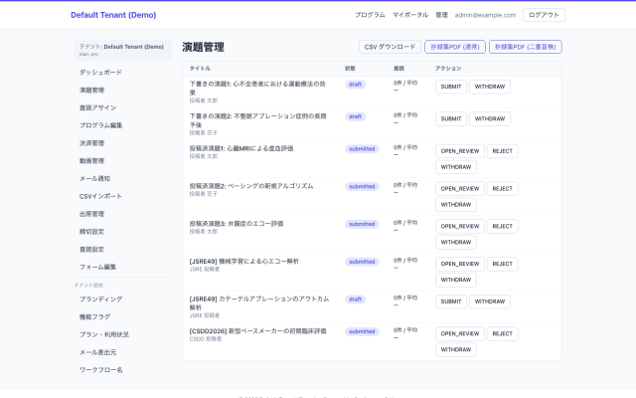Click SUBMIT for 下書きの演題1

[x=451, y=87]
